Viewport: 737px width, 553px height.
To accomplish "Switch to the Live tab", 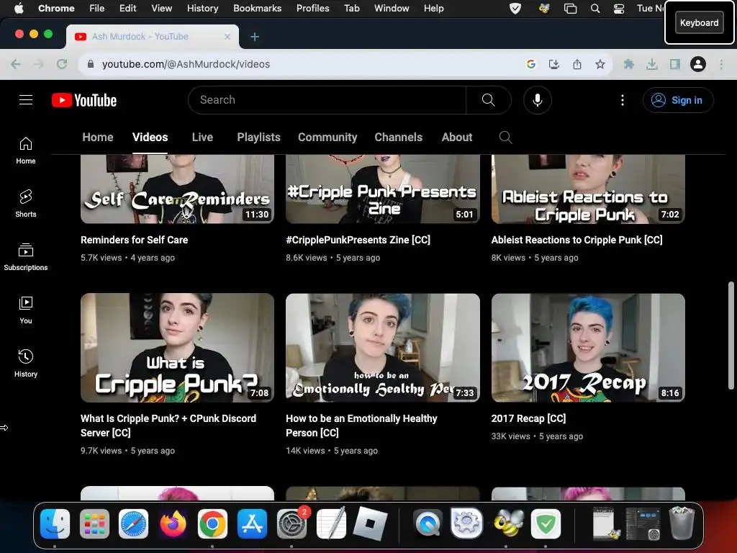I will 202,138.
